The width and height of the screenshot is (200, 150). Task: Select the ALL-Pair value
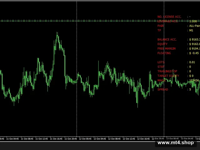click(195, 26)
